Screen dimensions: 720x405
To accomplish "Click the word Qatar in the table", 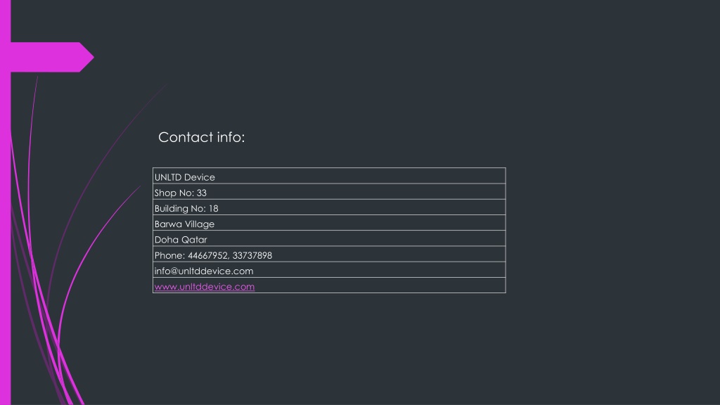I will click(x=194, y=240).
